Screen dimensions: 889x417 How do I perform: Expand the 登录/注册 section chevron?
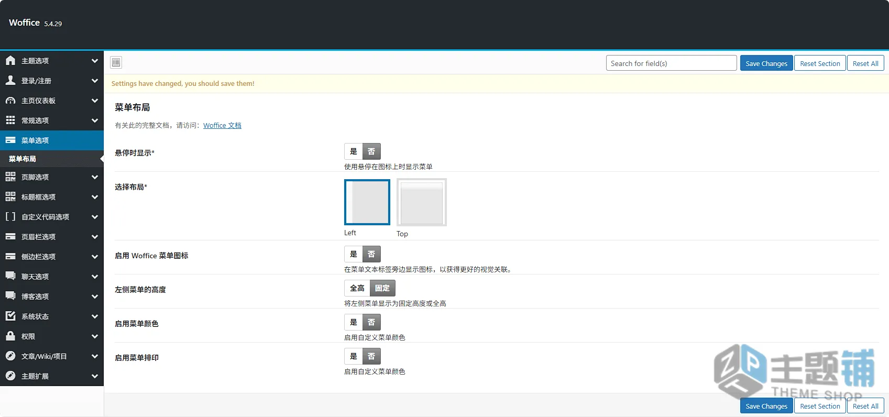95,81
